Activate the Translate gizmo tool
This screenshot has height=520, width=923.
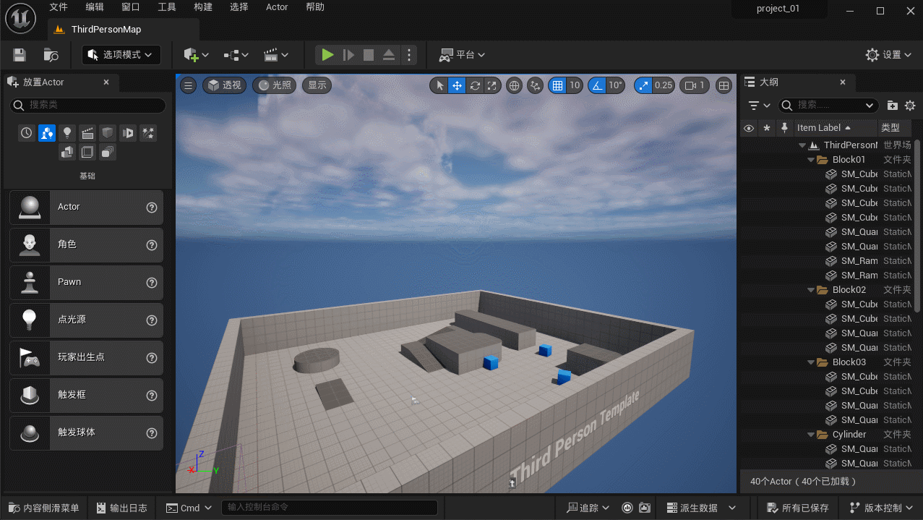[457, 85]
